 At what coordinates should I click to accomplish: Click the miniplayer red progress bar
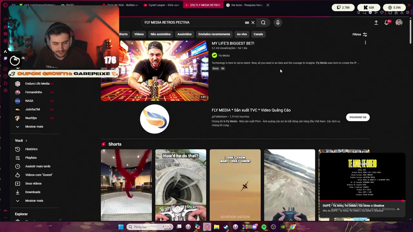362,201
